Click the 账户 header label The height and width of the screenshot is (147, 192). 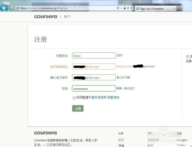pos(67,17)
